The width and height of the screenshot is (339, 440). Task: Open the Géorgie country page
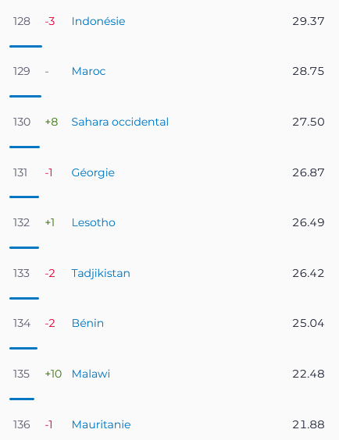[93, 172]
